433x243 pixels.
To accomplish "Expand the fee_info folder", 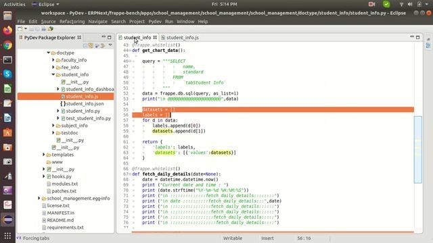I will (x=53, y=67).
